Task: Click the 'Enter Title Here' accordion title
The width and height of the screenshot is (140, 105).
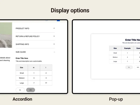Action: (22, 58)
